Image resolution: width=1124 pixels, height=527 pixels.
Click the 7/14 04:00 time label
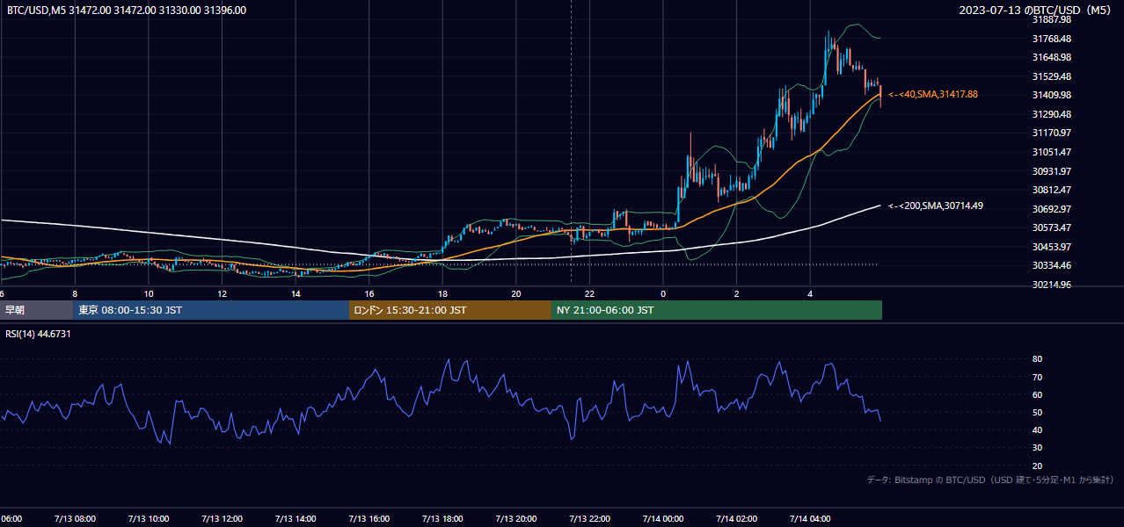(810, 519)
